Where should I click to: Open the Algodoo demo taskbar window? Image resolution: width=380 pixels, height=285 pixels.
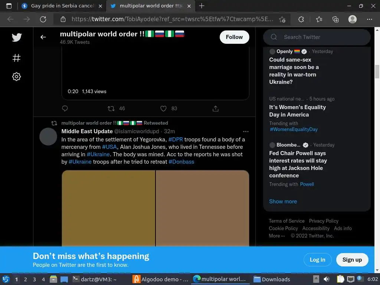click(161, 279)
